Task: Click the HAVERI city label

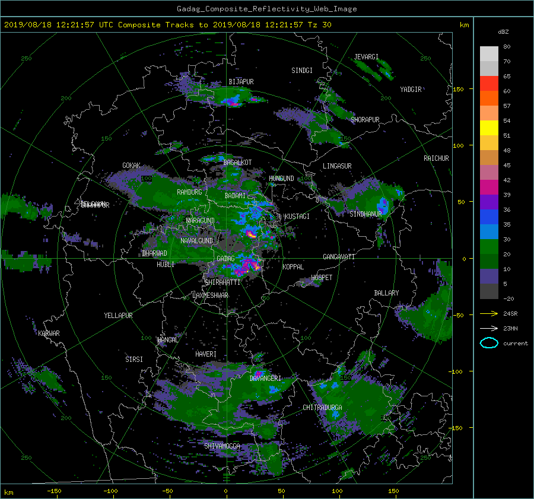Action: tap(206, 354)
